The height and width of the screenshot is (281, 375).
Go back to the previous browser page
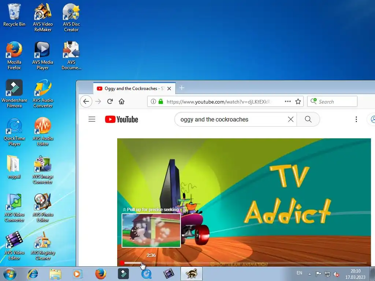click(x=86, y=101)
